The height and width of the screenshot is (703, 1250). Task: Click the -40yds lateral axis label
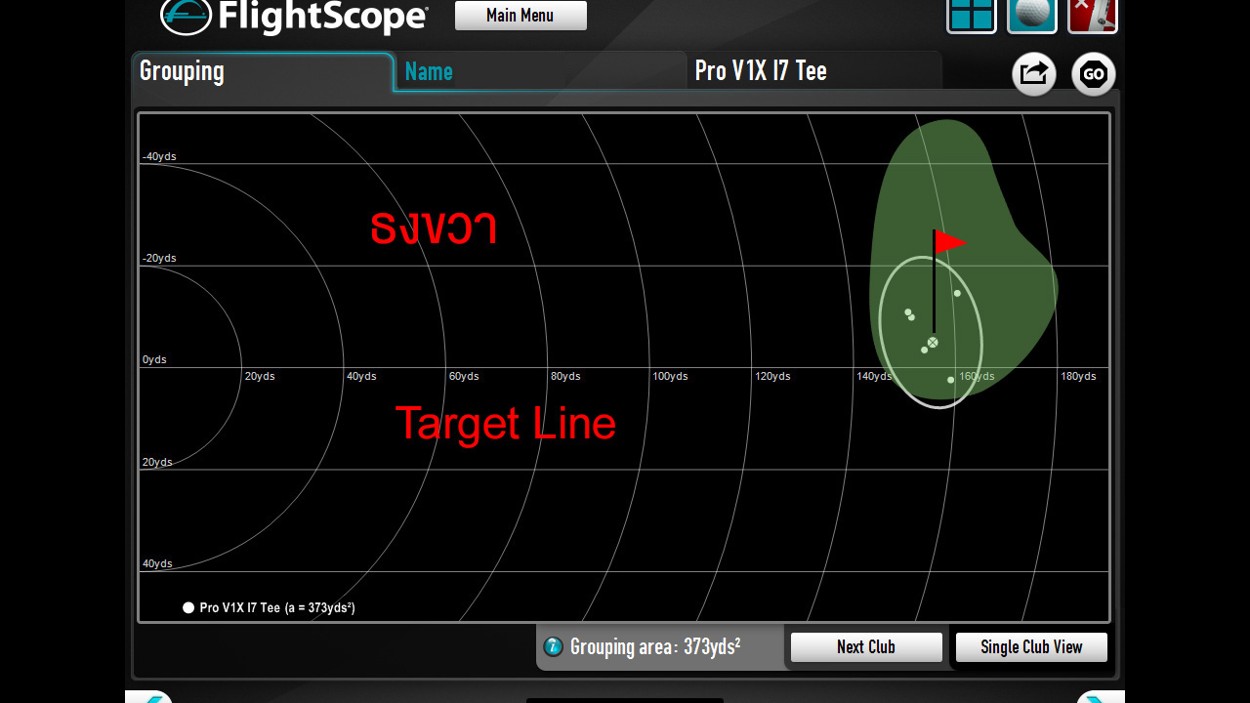[x=159, y=156]
